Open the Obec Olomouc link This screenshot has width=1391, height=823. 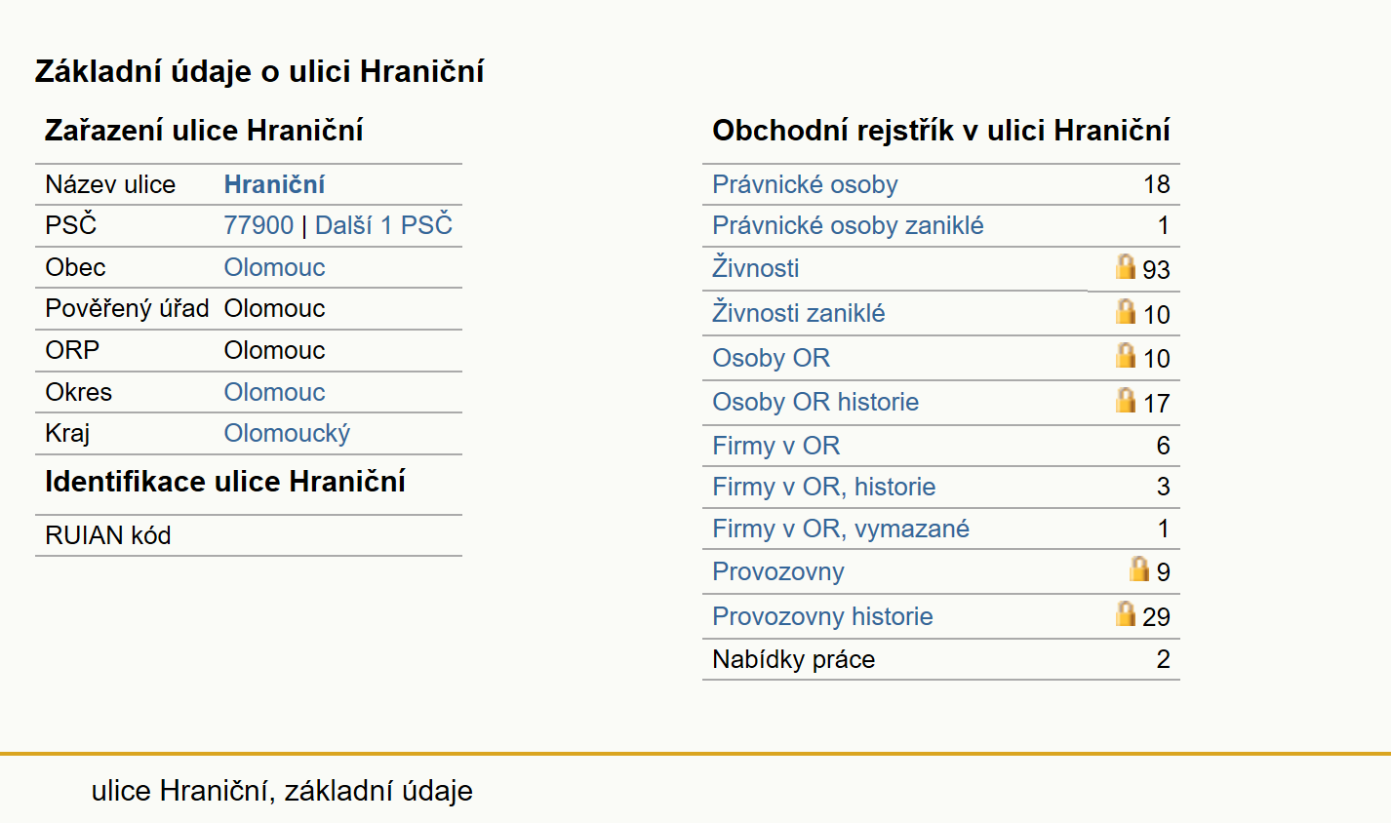coord(274,267)
